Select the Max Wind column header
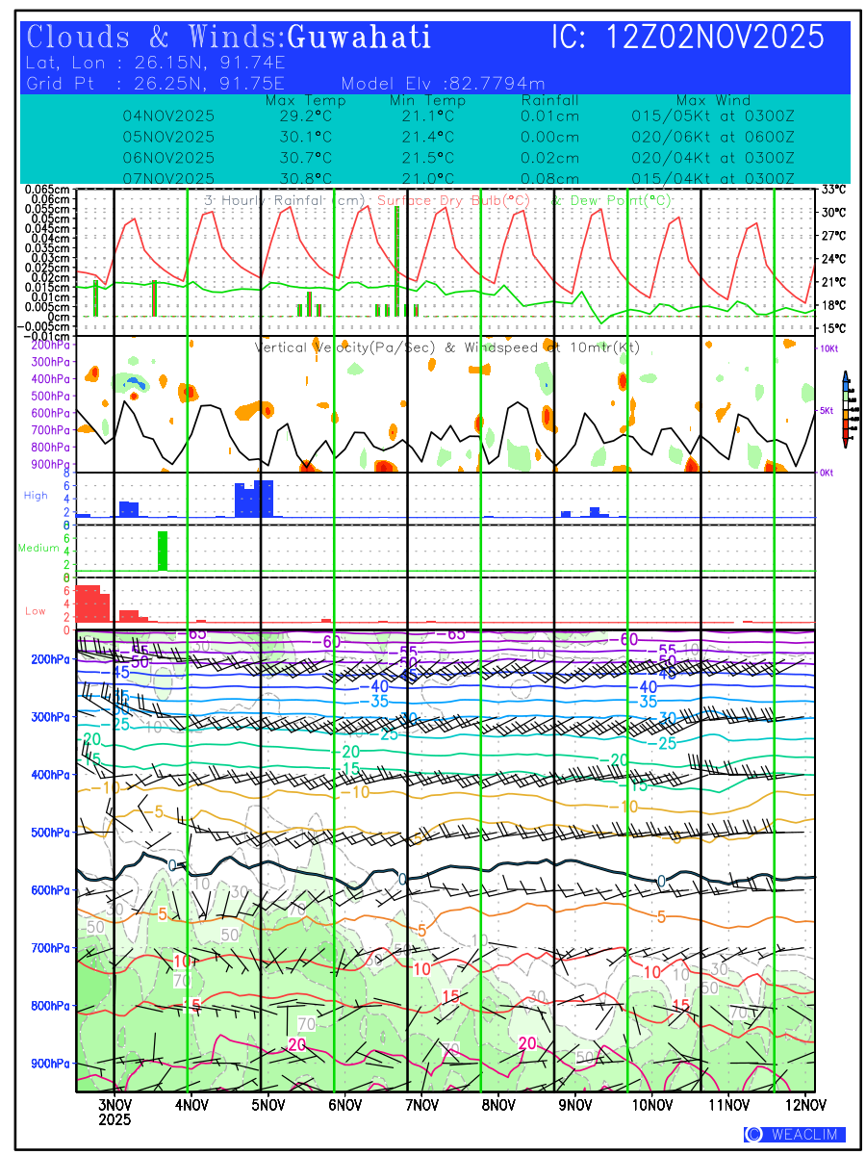This screenshot has height=1155, width=866. [713, 100]
